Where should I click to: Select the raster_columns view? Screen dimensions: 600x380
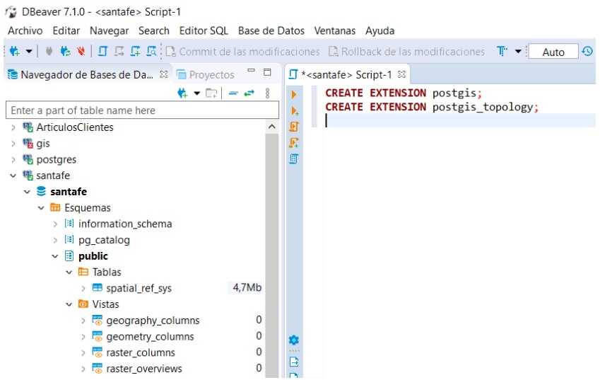pos(141,352)
